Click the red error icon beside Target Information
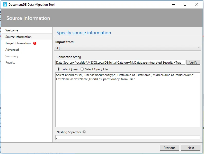Viewport: 204px width, 154px height. click(35, 43)
